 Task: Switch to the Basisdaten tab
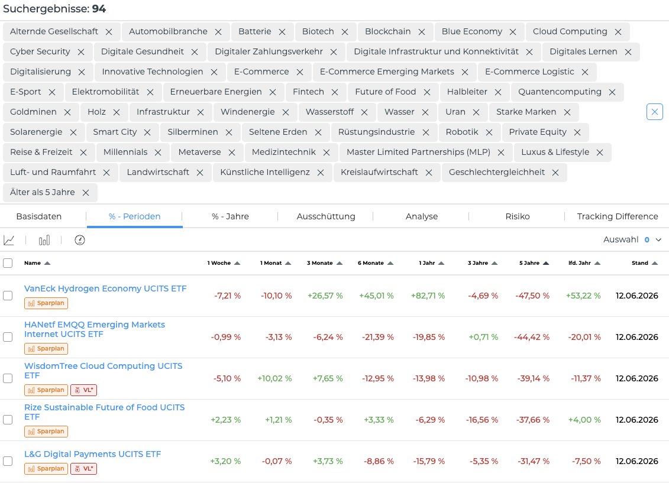pyautogui.click(x=39, y=216)
